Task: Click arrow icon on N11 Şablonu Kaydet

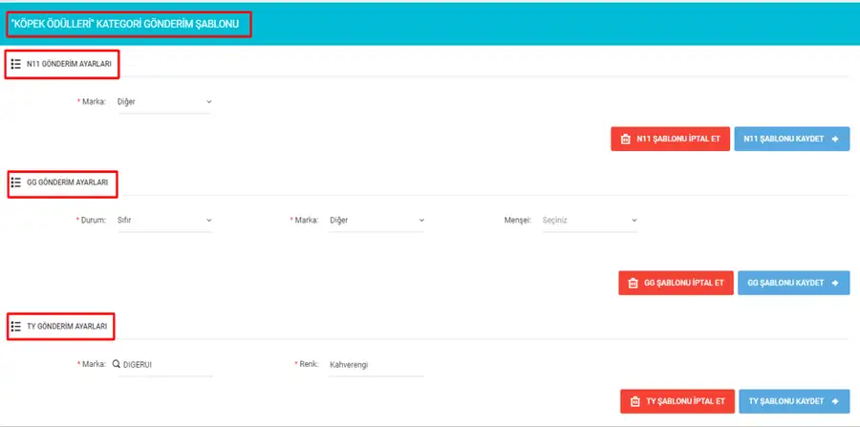Action: [x=835, y=139]
